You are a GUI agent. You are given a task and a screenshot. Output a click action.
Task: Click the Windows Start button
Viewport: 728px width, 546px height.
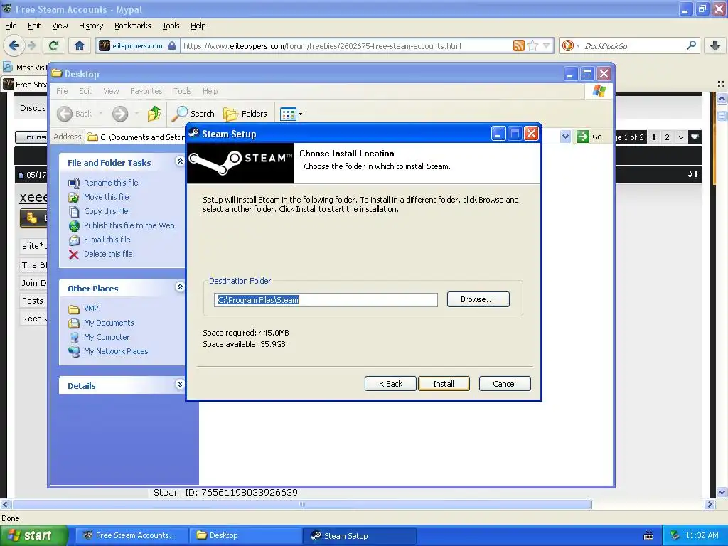click(33, 535)
